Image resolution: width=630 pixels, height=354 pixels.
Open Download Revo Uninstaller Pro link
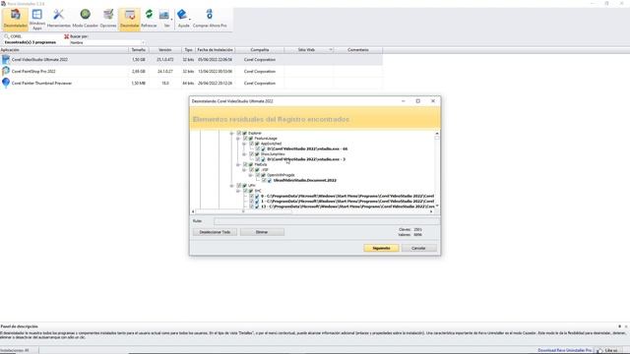564,350
